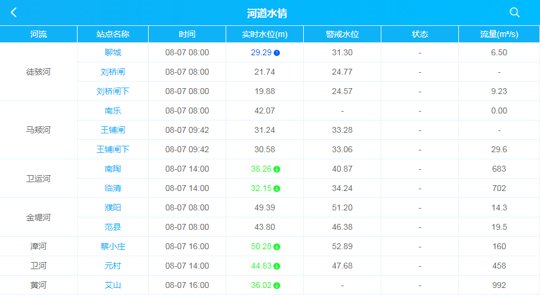Image resolution: width=540 pixels, height=295 pixels.
Task: Click the green down arrow beside 50.28
Action: click(277, 247)
